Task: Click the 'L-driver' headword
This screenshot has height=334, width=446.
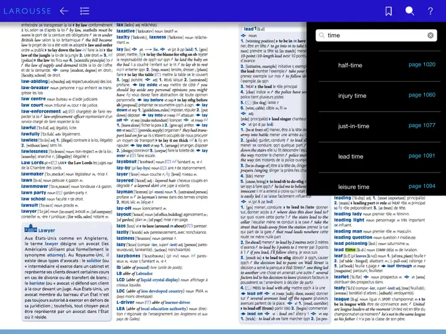Action: [x=125, y=302]
